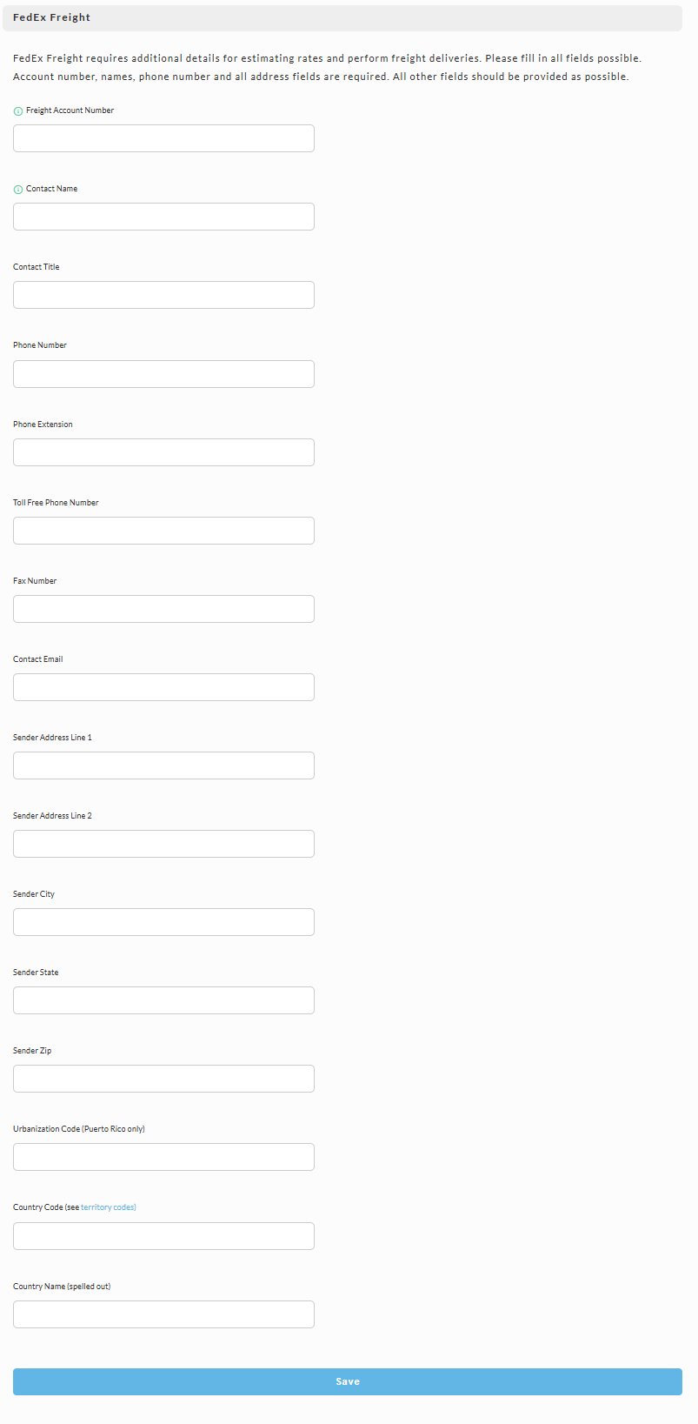
Task: Click the info icon beside Freight Account Number
Action: [x=18, y=111]
